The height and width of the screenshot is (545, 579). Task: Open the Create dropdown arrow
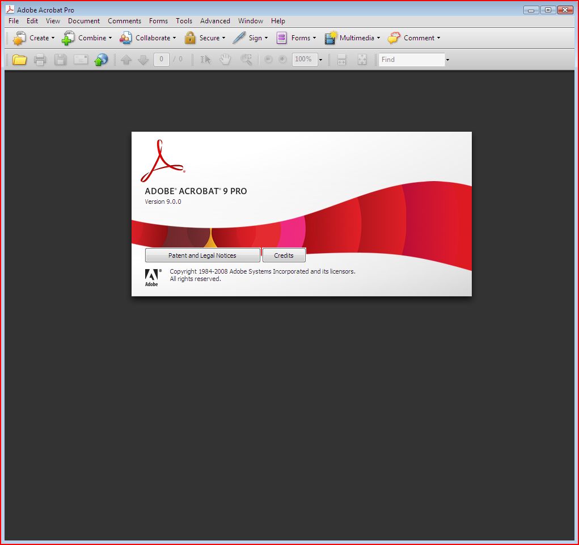pos(54,37)
